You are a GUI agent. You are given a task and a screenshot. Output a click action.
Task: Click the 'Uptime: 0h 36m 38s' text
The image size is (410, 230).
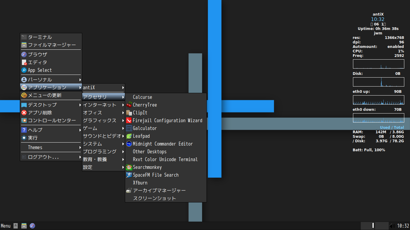click(x=378, y=29)
